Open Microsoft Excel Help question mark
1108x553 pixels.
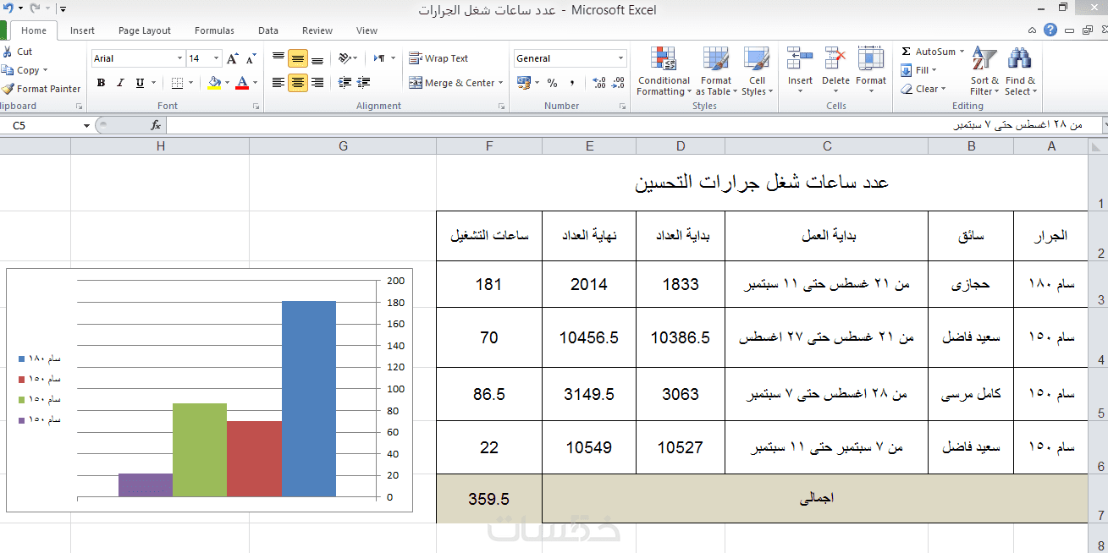[1050, 30]
